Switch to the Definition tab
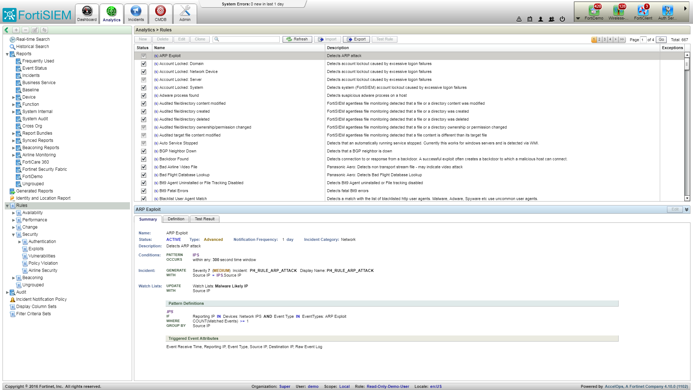The width and height of the screenshot is (693, 390). (176, 219)
